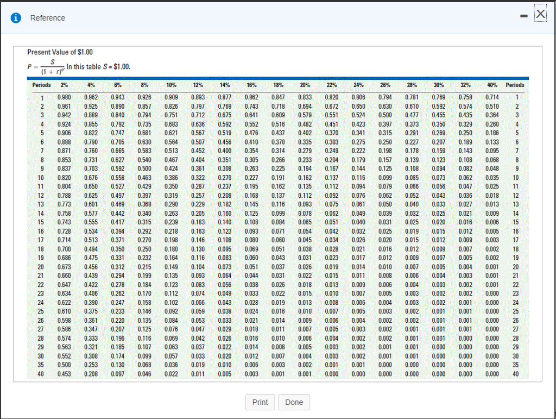Click the 16% column header
The height and width of the screenshot is (419, 556).
pos(251,85)
